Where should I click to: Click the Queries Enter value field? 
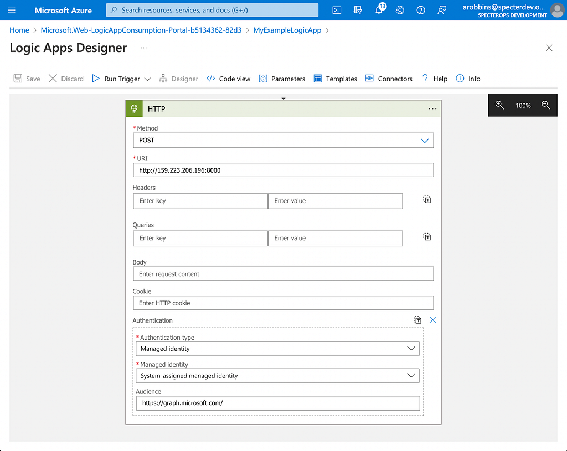point(335,238)
